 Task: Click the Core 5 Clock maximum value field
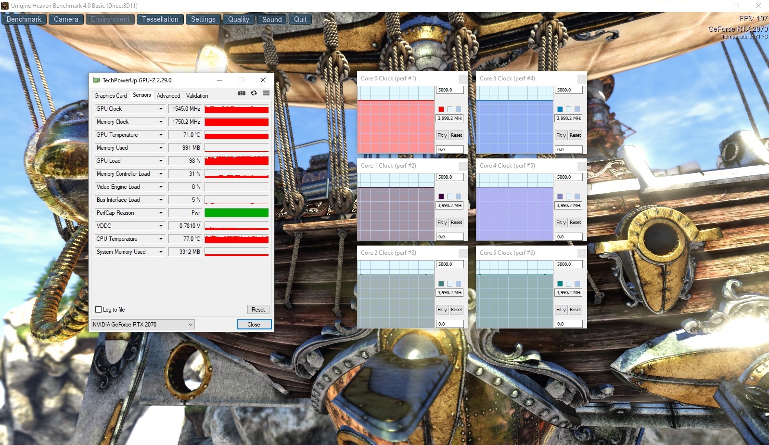click(x=569, y=264)
